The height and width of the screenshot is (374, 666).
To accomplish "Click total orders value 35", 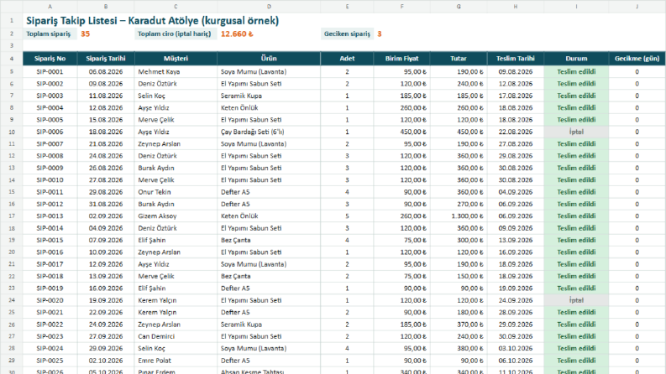I will [86, 34].
